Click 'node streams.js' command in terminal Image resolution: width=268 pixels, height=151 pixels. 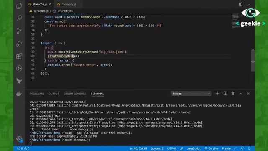[x=77, y=140]
